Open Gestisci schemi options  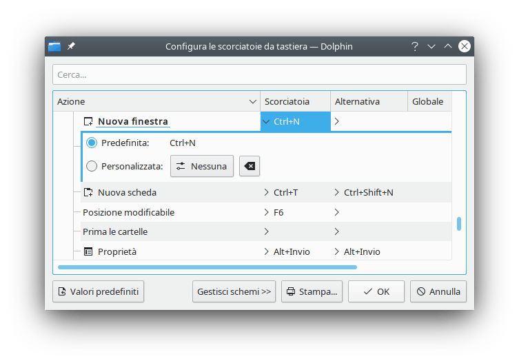click(x=234, y=291)
